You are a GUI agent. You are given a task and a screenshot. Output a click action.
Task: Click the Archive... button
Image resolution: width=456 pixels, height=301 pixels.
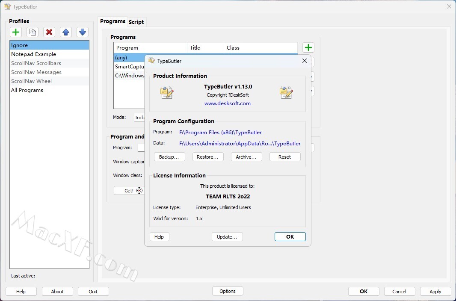pos(246,157)
